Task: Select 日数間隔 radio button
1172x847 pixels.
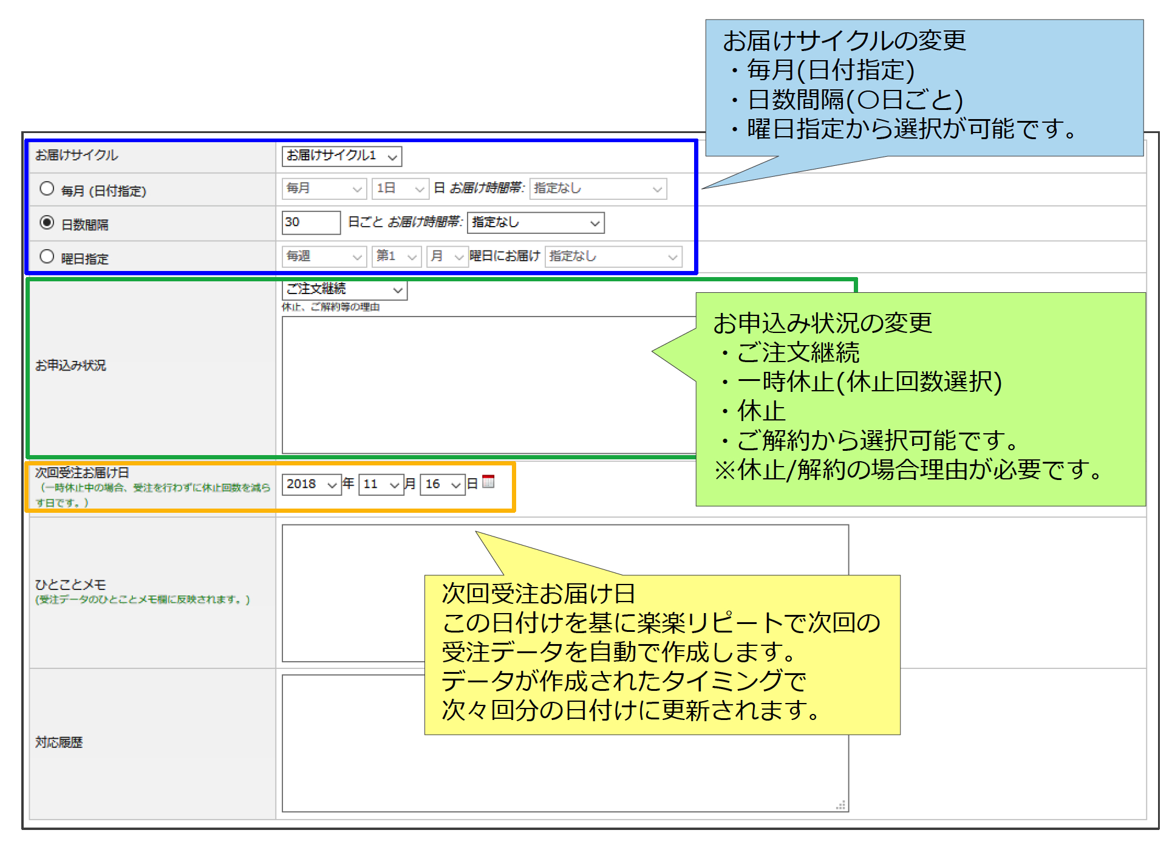Action: 47,222
